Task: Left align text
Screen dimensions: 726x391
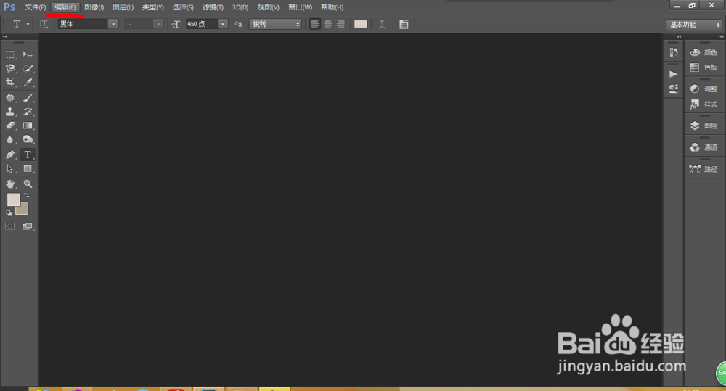Action: (x=315, y=24)
